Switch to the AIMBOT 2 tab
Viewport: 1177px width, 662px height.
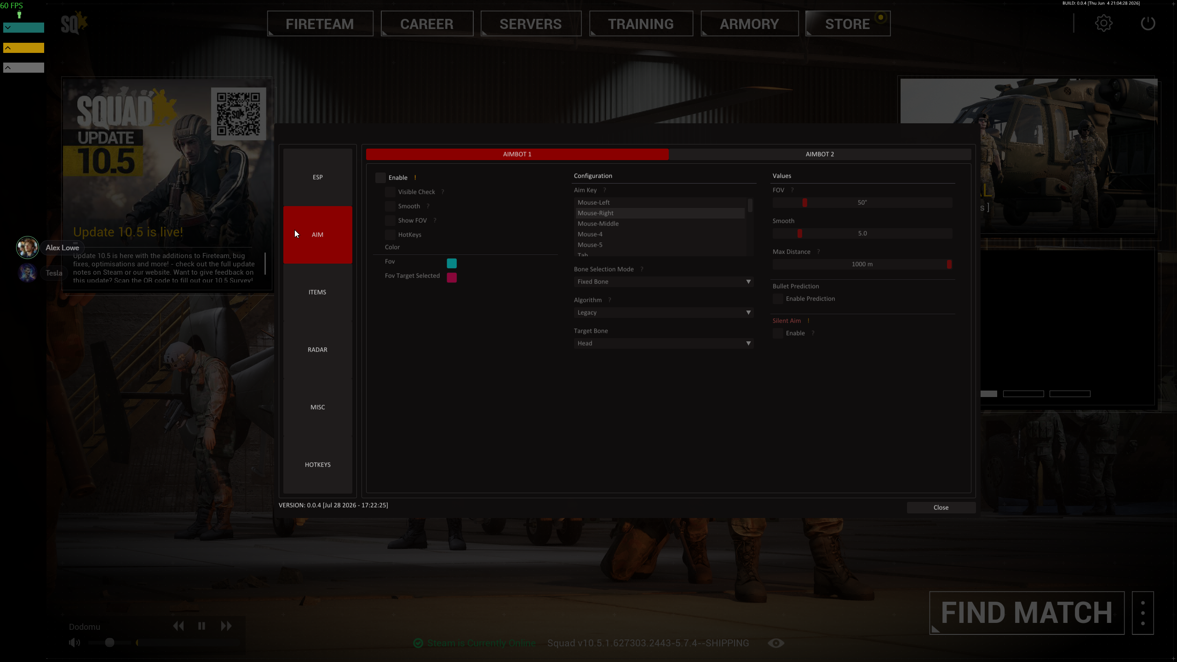[820, 154]
